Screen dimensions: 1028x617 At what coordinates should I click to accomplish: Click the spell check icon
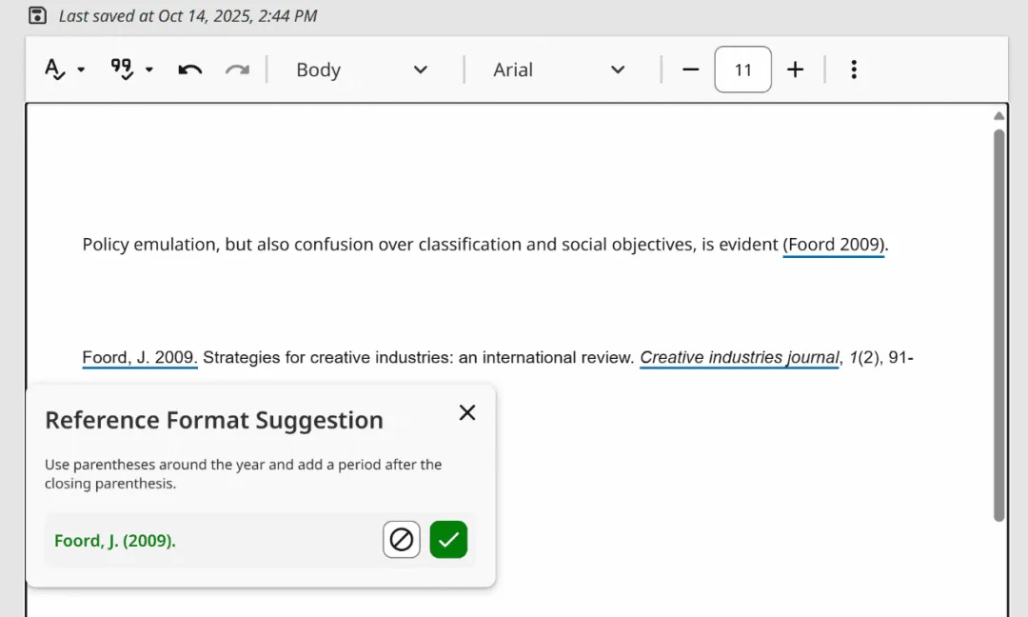pos(55,70)
